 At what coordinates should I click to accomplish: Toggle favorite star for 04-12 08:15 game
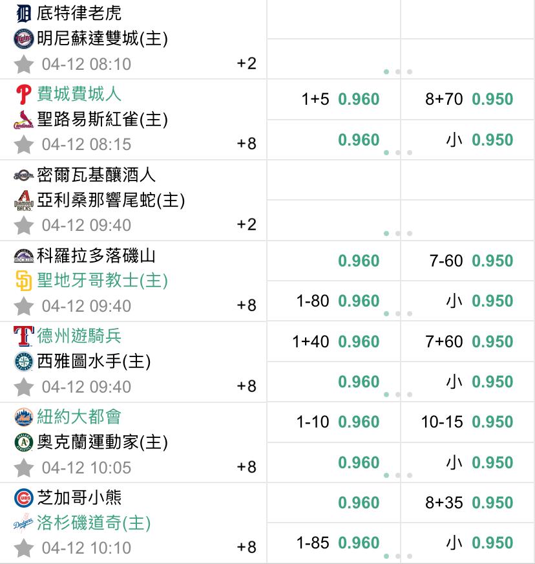click(24, 145)
